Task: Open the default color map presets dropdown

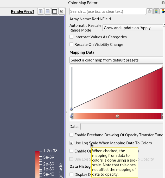Action: (x=117, y=60)
